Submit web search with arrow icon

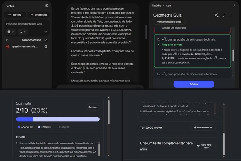point(45,32)
